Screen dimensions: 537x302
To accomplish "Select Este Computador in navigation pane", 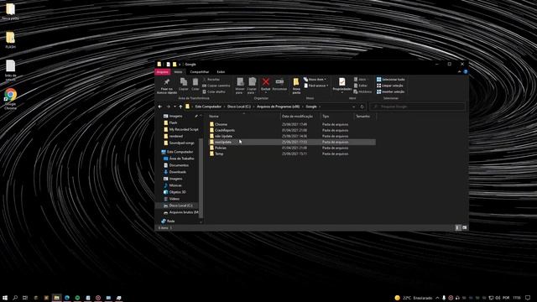I will (177, 152).
